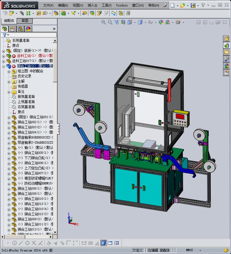Expand the manager tabs chevron

point(54,29)
